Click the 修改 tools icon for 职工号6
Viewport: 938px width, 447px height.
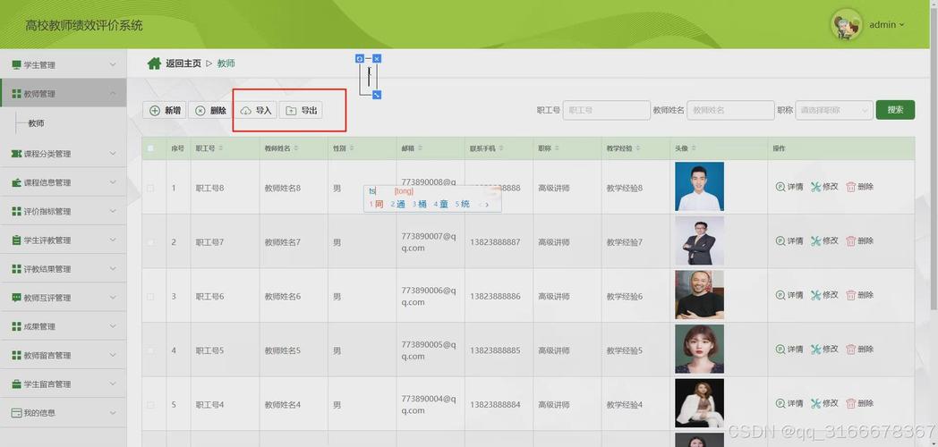click(x=815, y=295)
